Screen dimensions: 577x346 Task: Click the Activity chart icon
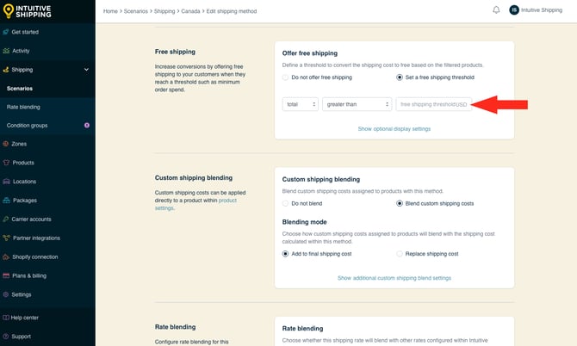point(6,51)
